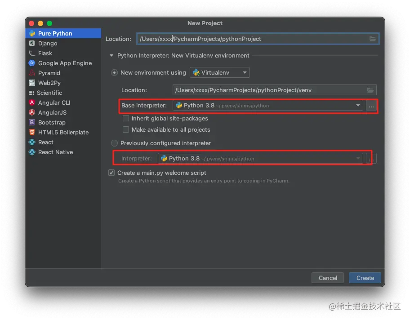Open the previously configured Interpreter dropdown

click(x=260, y=159)
